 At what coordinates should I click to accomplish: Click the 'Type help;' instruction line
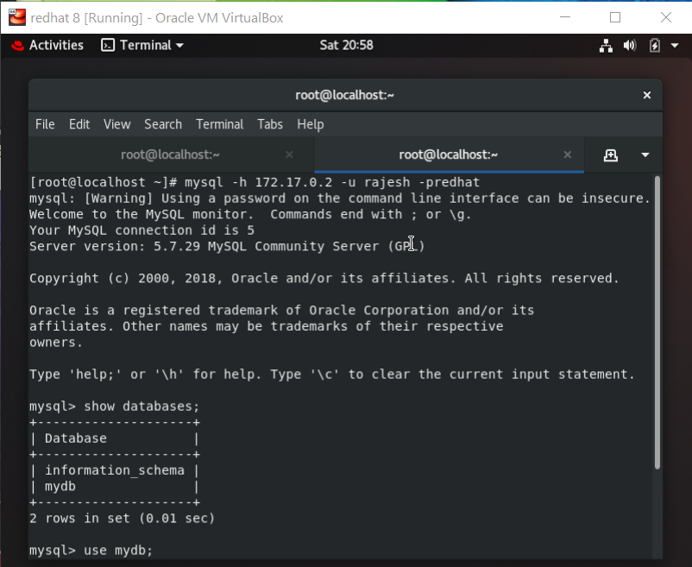tap(332, 375)
